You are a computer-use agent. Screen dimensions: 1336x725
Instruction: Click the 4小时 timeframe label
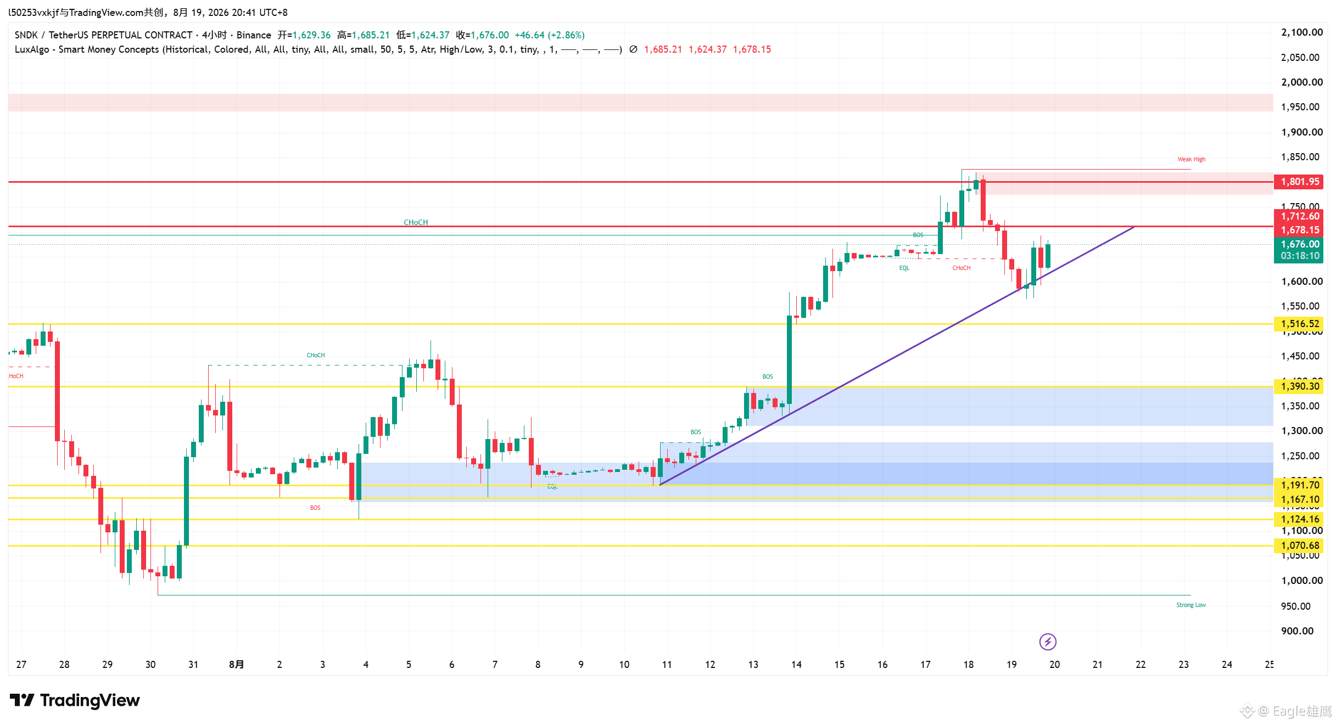[214, 35]
